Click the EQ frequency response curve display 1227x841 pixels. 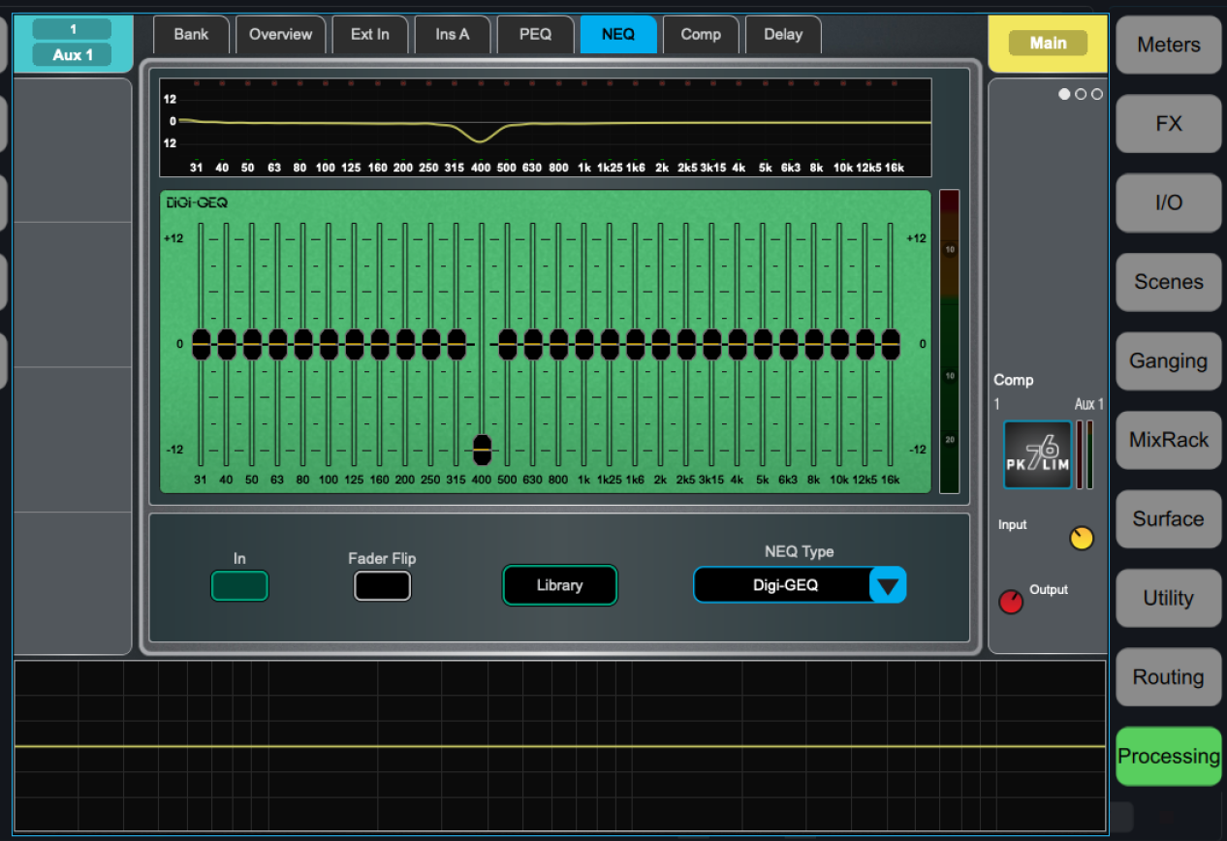(x=546, y=128)
